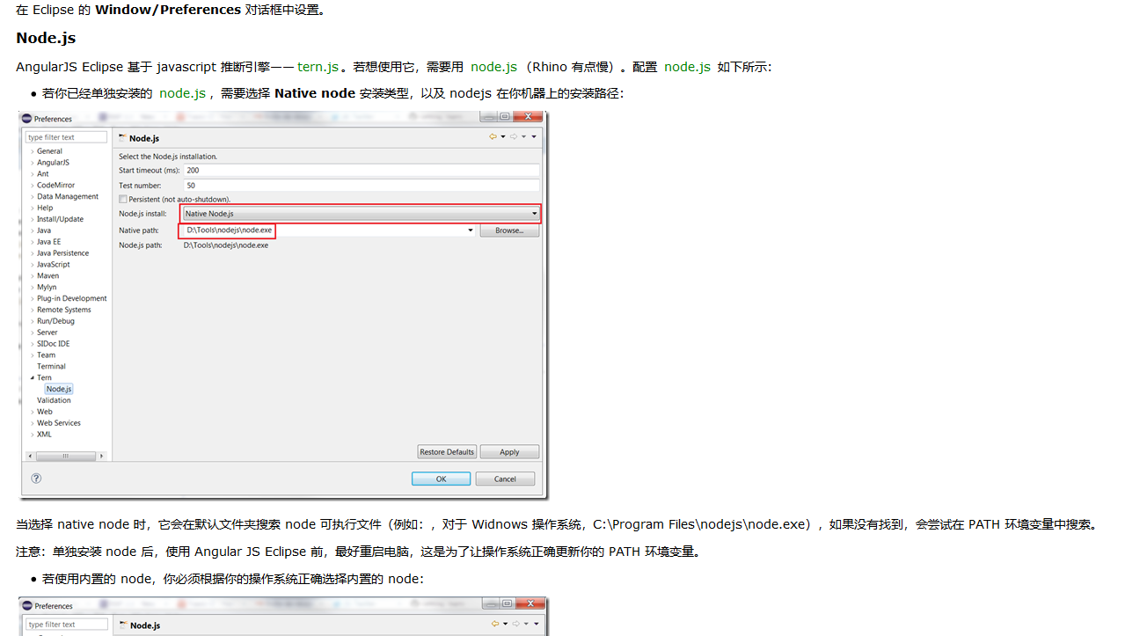Click the Apply button
Screen dimensions: 1125x636
(509, 452)
